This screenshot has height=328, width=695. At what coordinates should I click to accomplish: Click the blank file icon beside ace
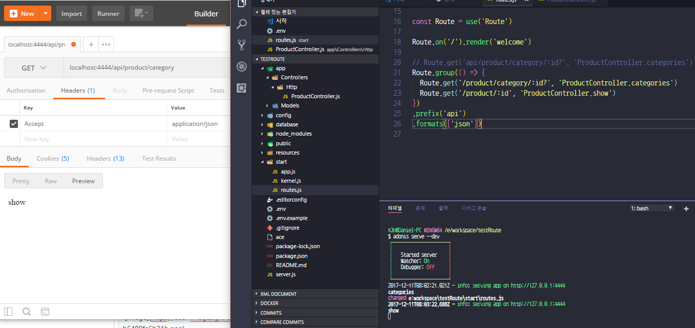[x=270, y=237]
